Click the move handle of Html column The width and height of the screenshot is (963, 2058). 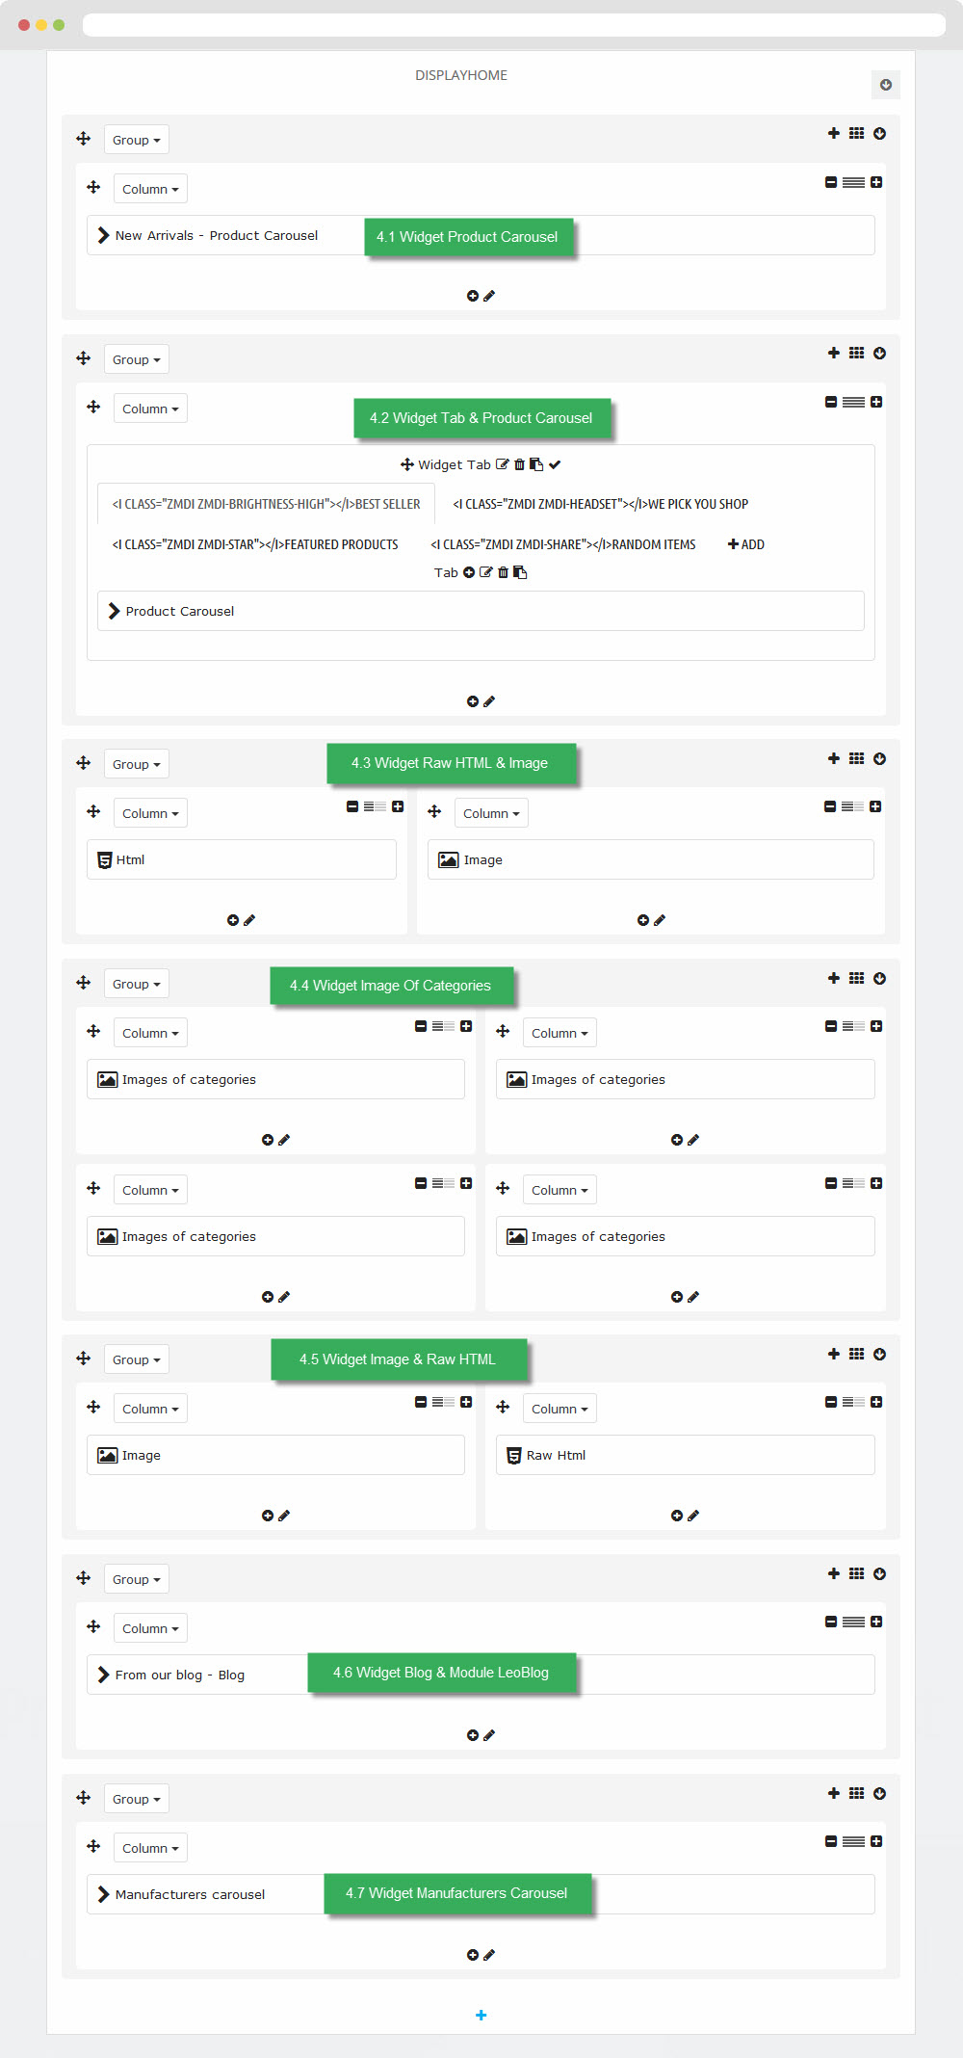[93, 811]
